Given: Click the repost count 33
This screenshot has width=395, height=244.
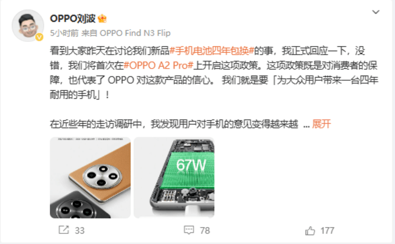Looking at the screenshot, I should (x=80, y=231).
